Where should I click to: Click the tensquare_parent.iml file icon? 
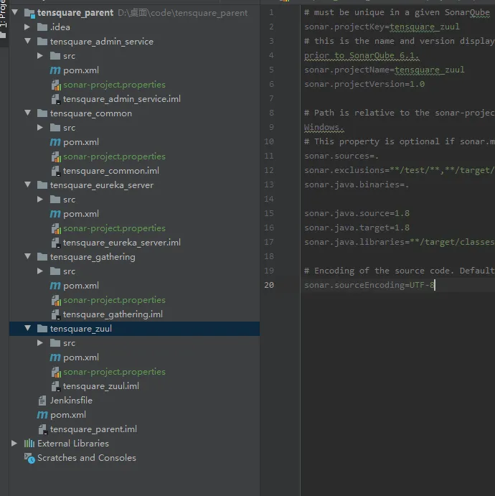click(42, 429)
